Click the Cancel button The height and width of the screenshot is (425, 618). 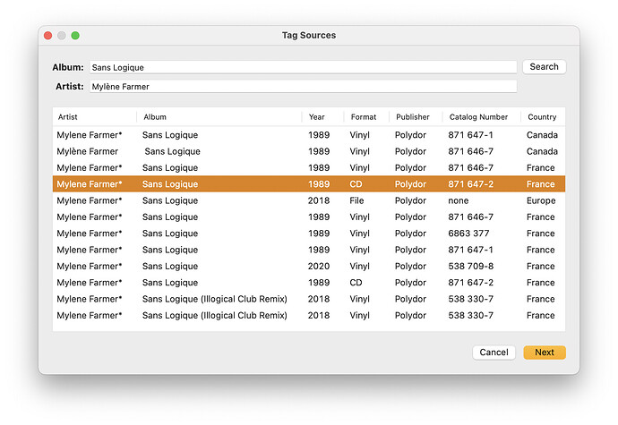tap(494, 353)
